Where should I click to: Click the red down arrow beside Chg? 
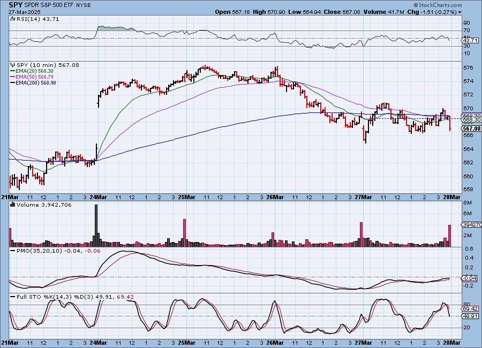[x=460, y=12]
